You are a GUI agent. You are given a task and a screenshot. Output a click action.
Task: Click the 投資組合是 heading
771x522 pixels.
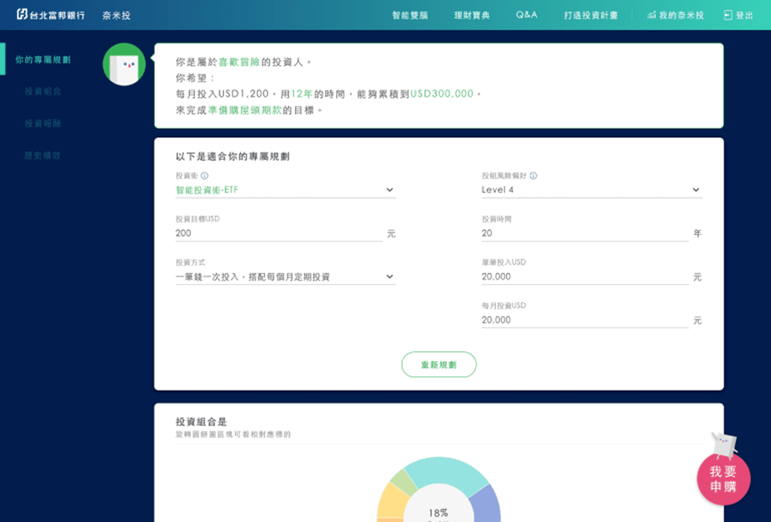coord(201,422)
